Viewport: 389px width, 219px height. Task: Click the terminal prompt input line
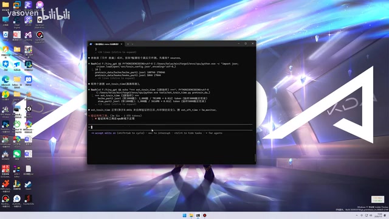(171, 127)
